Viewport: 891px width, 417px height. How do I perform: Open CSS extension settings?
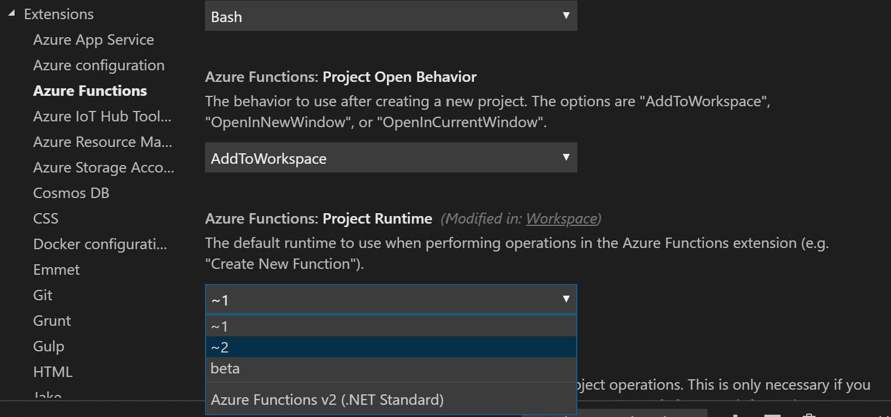[x=45, y=218]
